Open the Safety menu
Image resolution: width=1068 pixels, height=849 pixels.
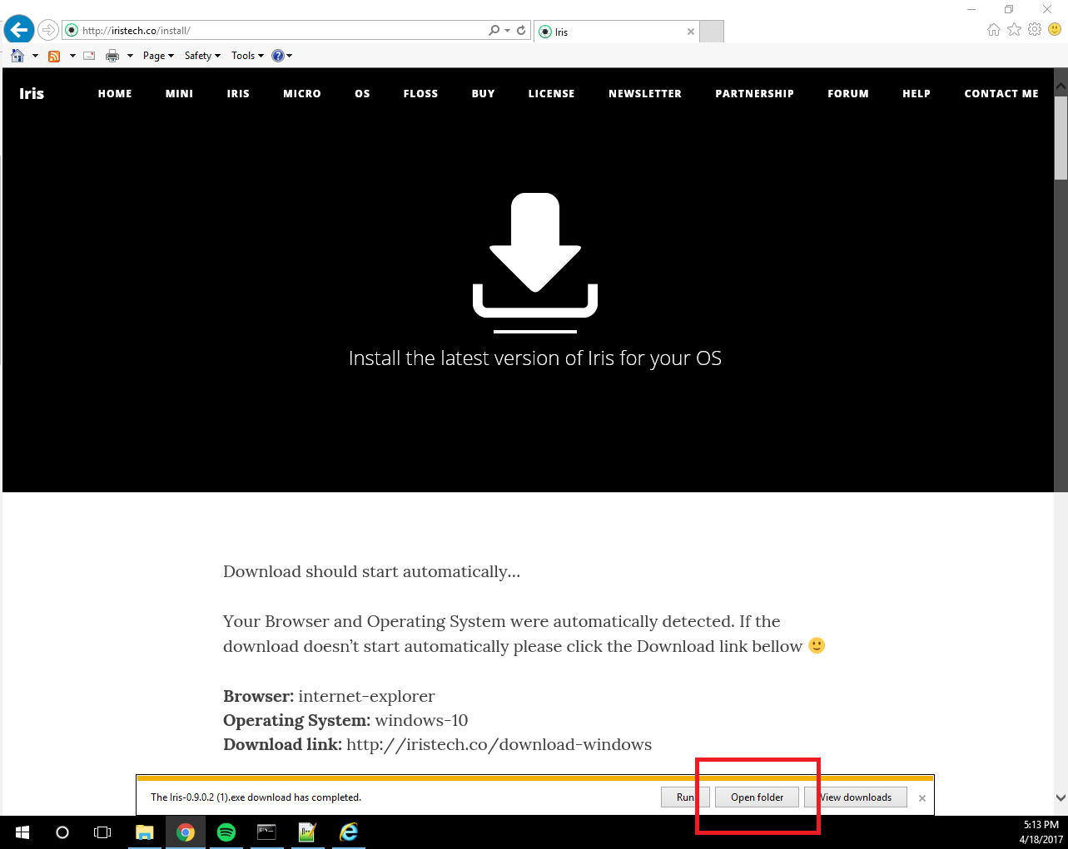pyautogui.click(x=202, y=56)
